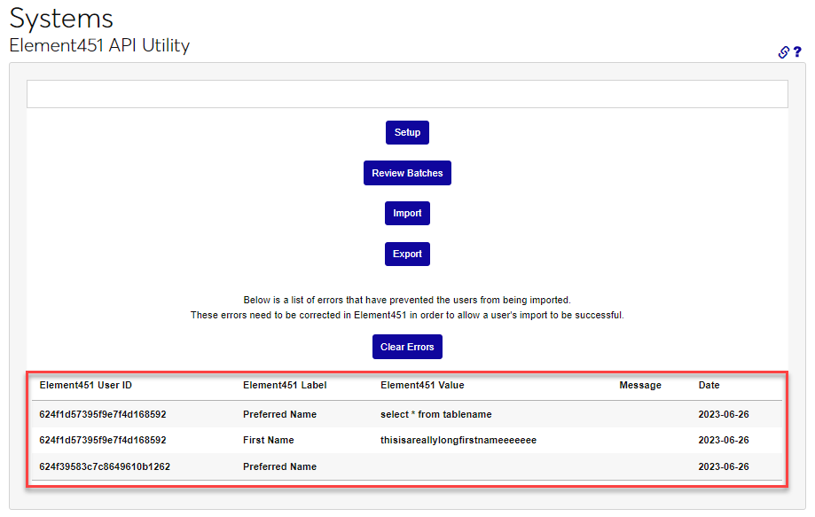Screen dimensions: 815x517
Task: Click the date in 624f39583c7c8649610b1262 row
Action: tap(724, 466)
